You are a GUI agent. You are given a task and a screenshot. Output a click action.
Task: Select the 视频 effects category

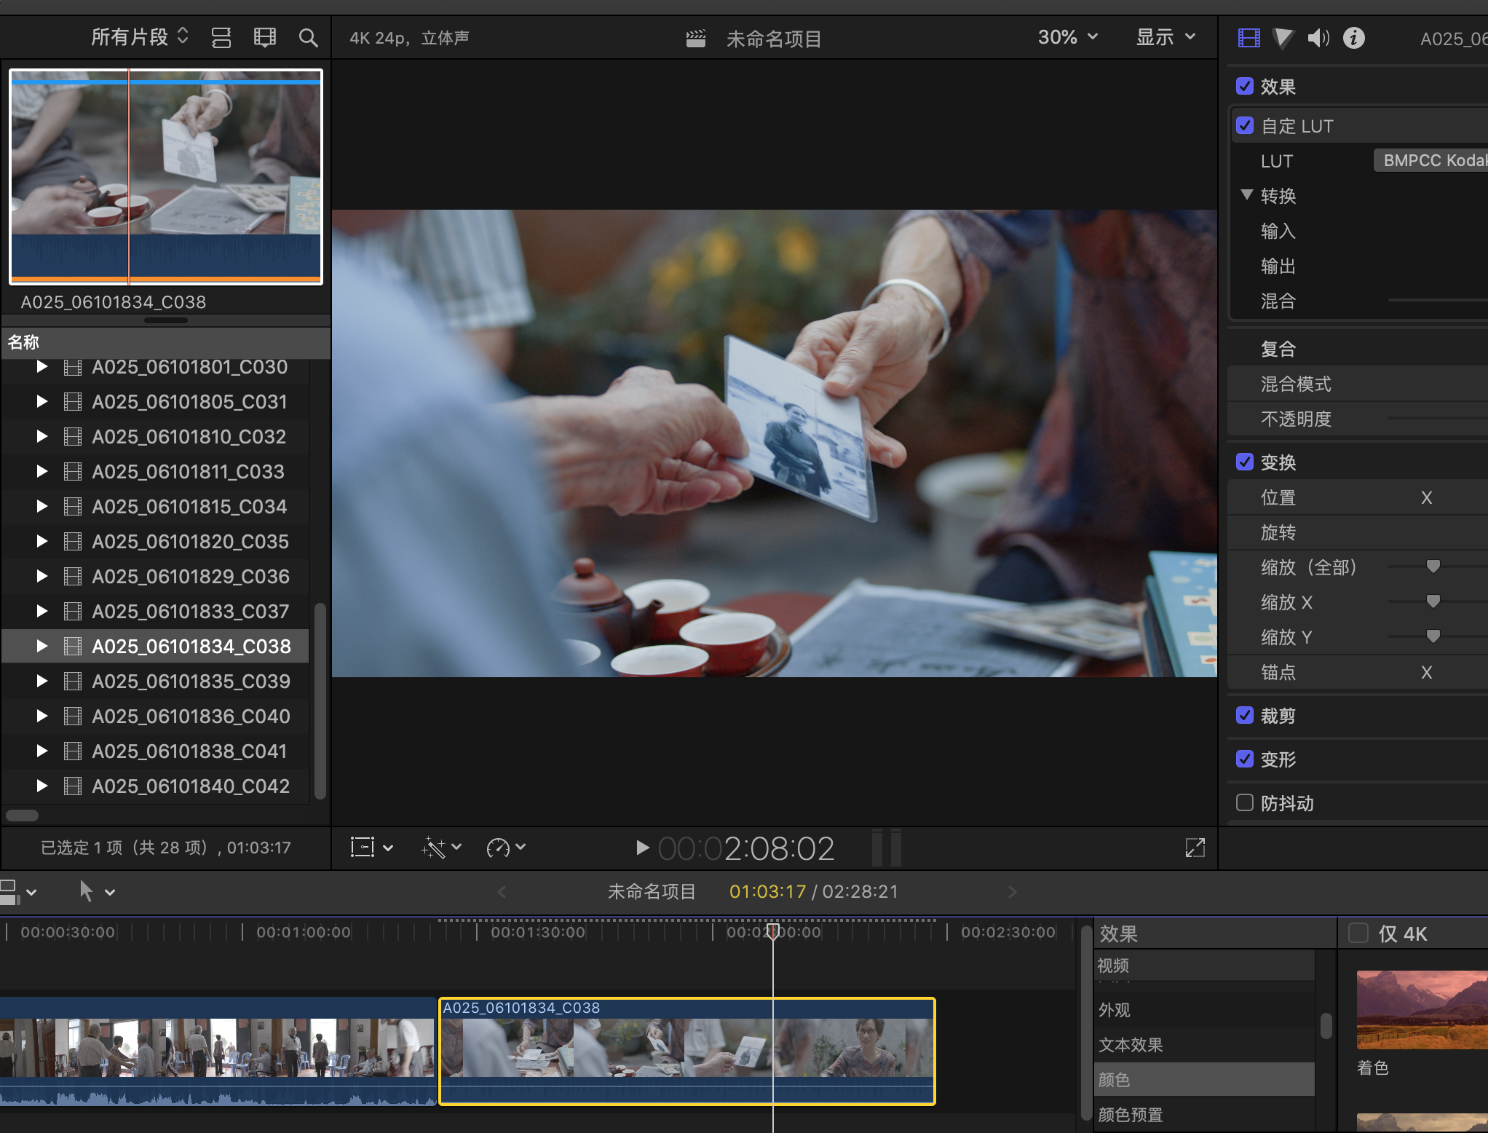[1205, 966]
